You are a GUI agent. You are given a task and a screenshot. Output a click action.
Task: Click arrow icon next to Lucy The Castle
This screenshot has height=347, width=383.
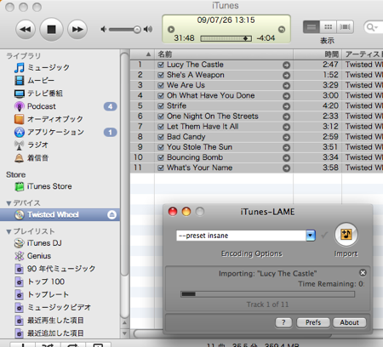[x=287, y=65]
